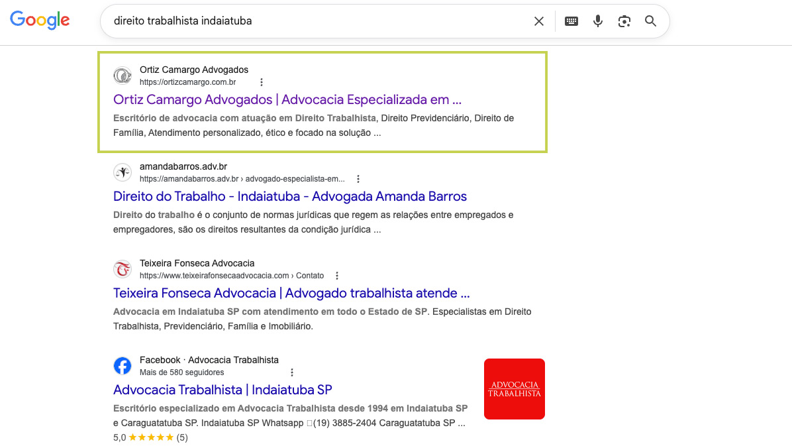Click the Google logo

pyautogui.click(x=40, y=21)
